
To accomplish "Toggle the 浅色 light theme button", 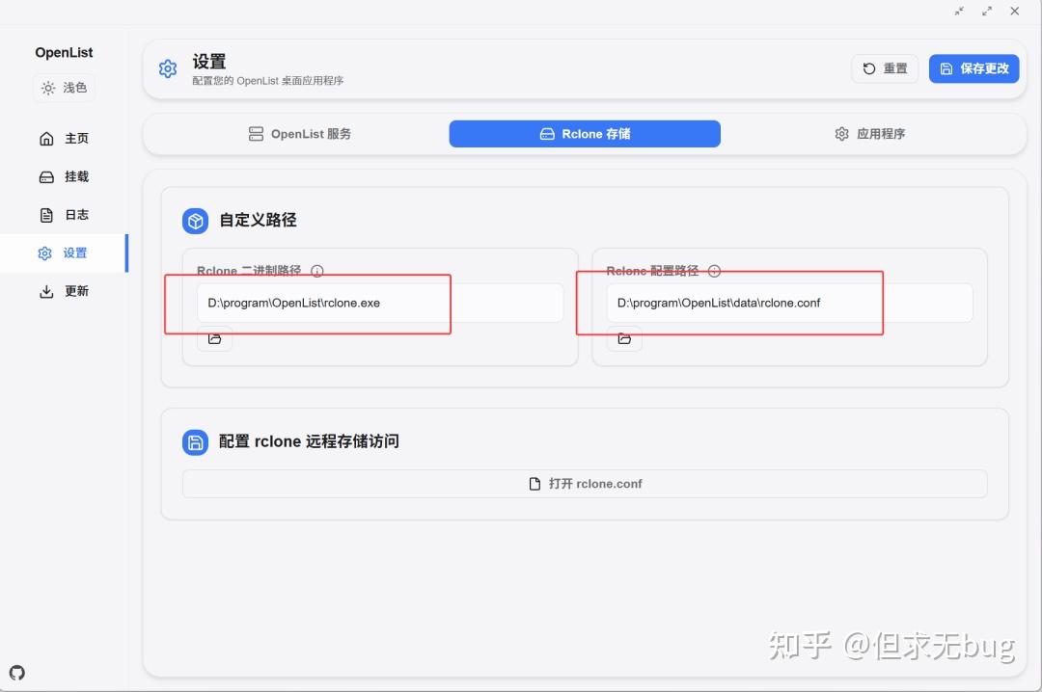I will [x=64, y=88].
